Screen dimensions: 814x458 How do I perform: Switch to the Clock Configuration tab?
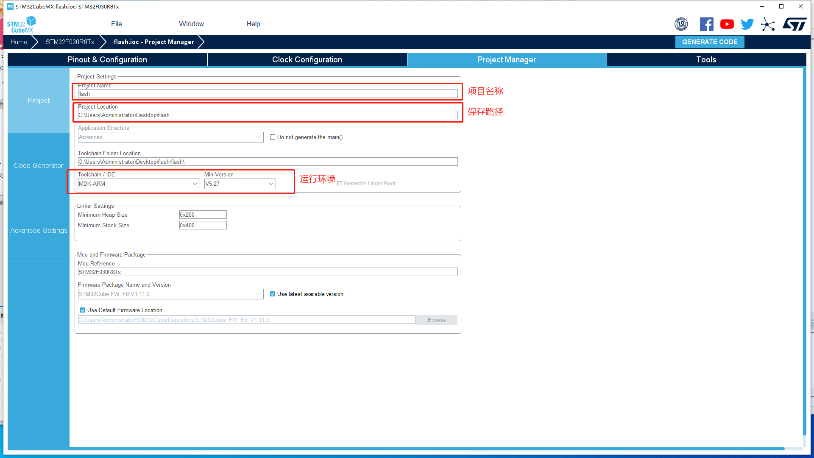pyautogui.click(x=307, y=59)
